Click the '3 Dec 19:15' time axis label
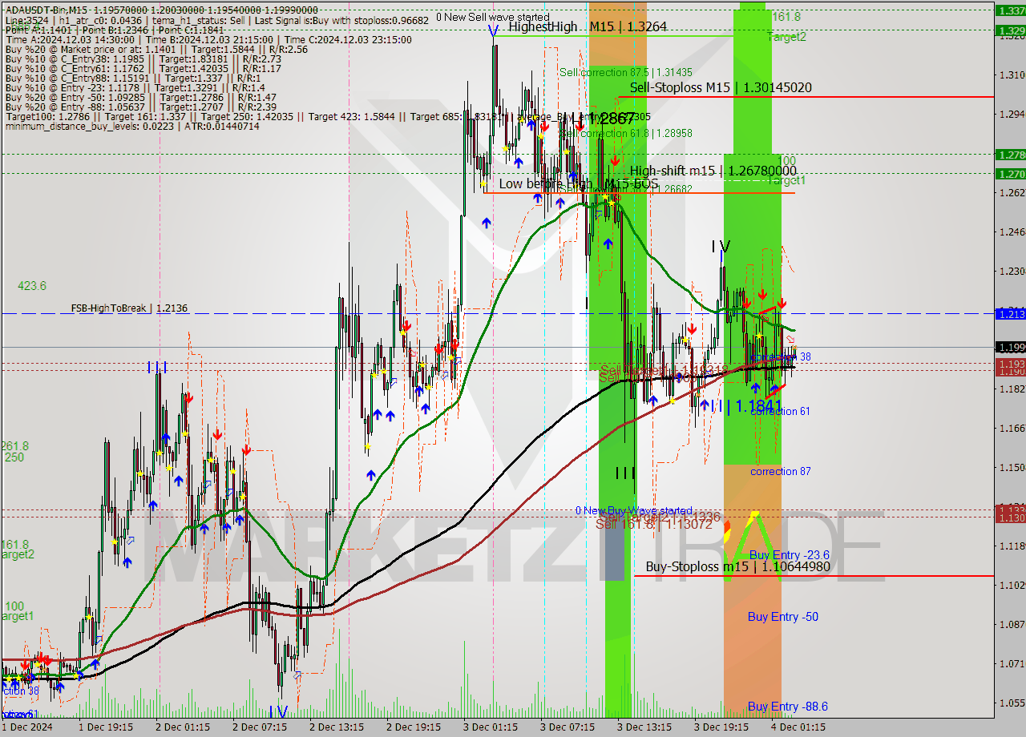Image resolution: width=1026 pixels, height=737 pixels. pyautogui.click(x=721, y=727)
